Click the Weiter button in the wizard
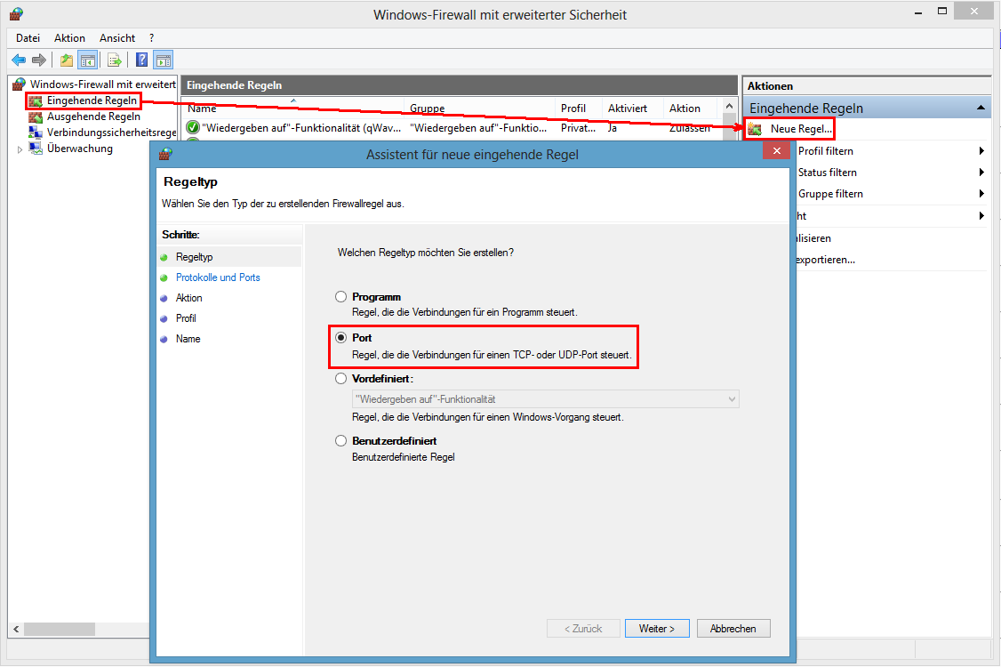This screenshot has height=667, width=1001. coord(657,628)
